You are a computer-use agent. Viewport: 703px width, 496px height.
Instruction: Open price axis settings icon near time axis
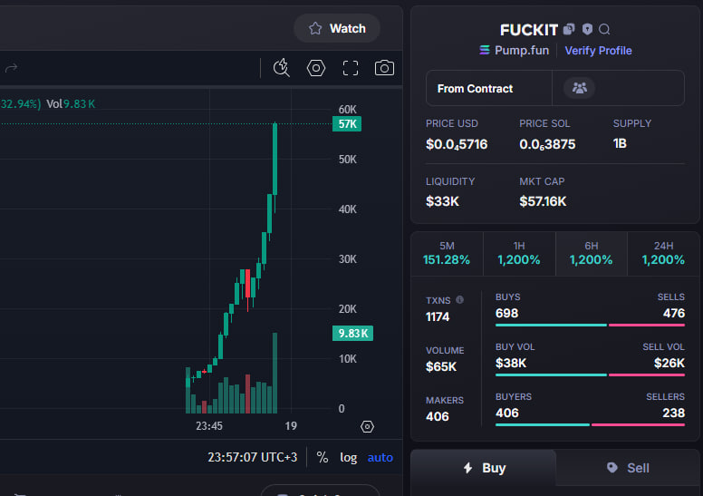click(x=367, y=426)
